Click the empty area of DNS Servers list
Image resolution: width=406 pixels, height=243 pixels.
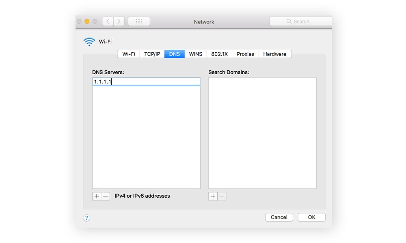(x=146, y=137)
